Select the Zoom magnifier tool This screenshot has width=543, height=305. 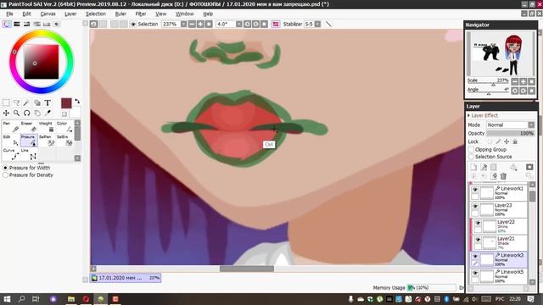click(x=16, y=113)
